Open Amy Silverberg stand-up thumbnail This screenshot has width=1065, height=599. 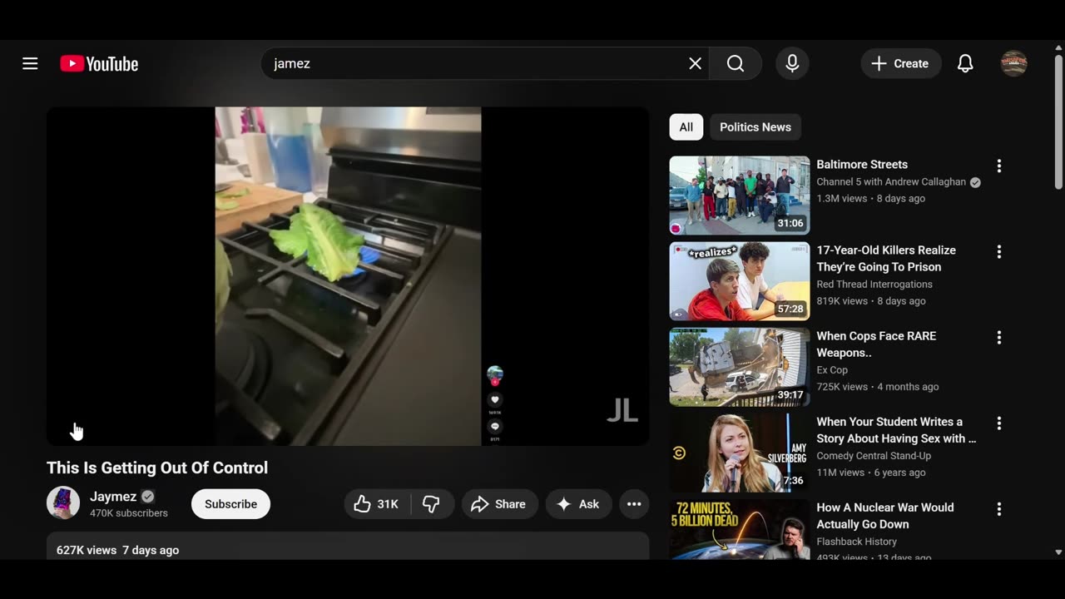pyautogui.click(x=740, y=453)
